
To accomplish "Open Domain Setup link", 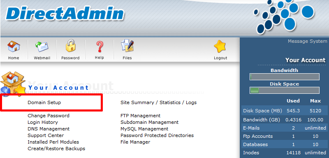I will (44, 102).
